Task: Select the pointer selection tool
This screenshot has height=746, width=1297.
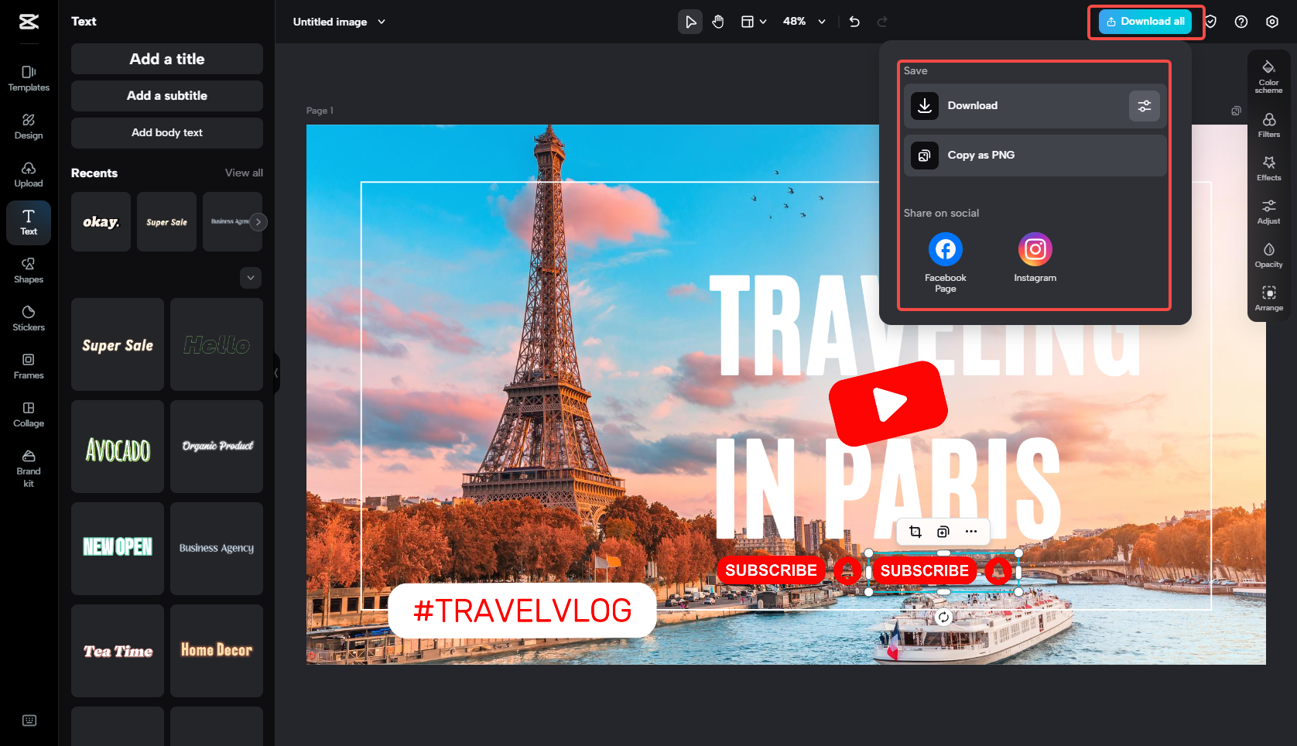Action: pos(690,22)
